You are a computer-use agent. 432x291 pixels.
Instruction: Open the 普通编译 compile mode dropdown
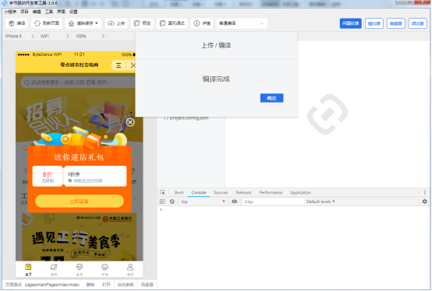[x=242, y=23]
